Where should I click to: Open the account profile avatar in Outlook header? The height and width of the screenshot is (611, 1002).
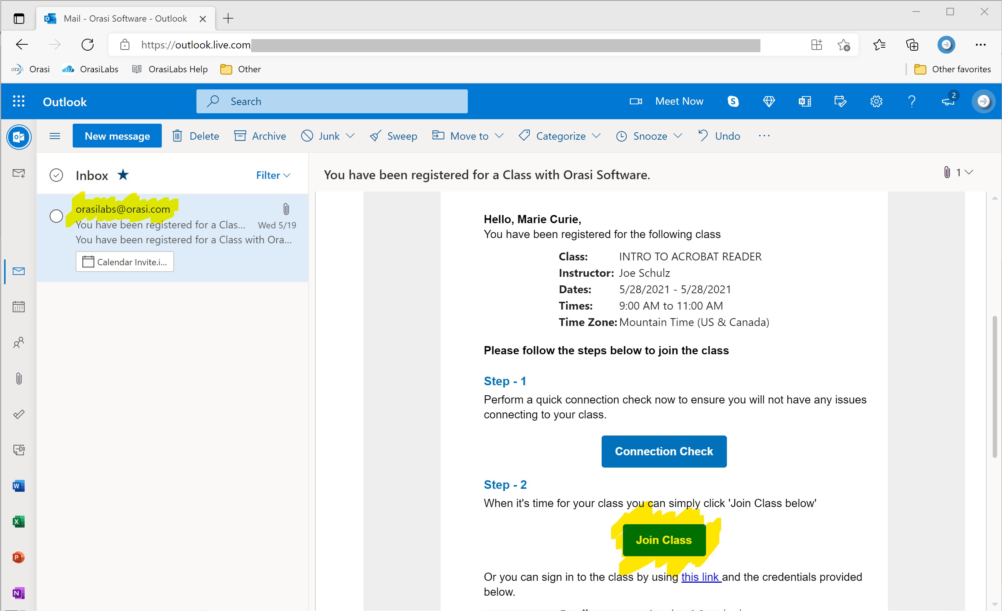pyautogui.click(x=983, y=101)
